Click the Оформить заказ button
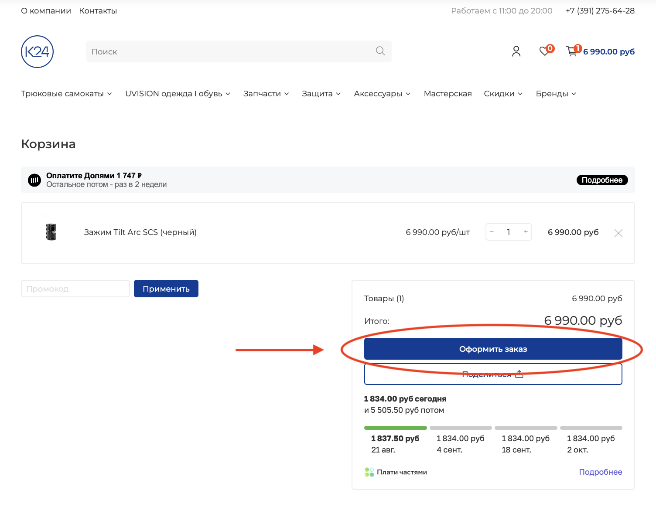The image size is (656, 524). (x=493, y=349)
